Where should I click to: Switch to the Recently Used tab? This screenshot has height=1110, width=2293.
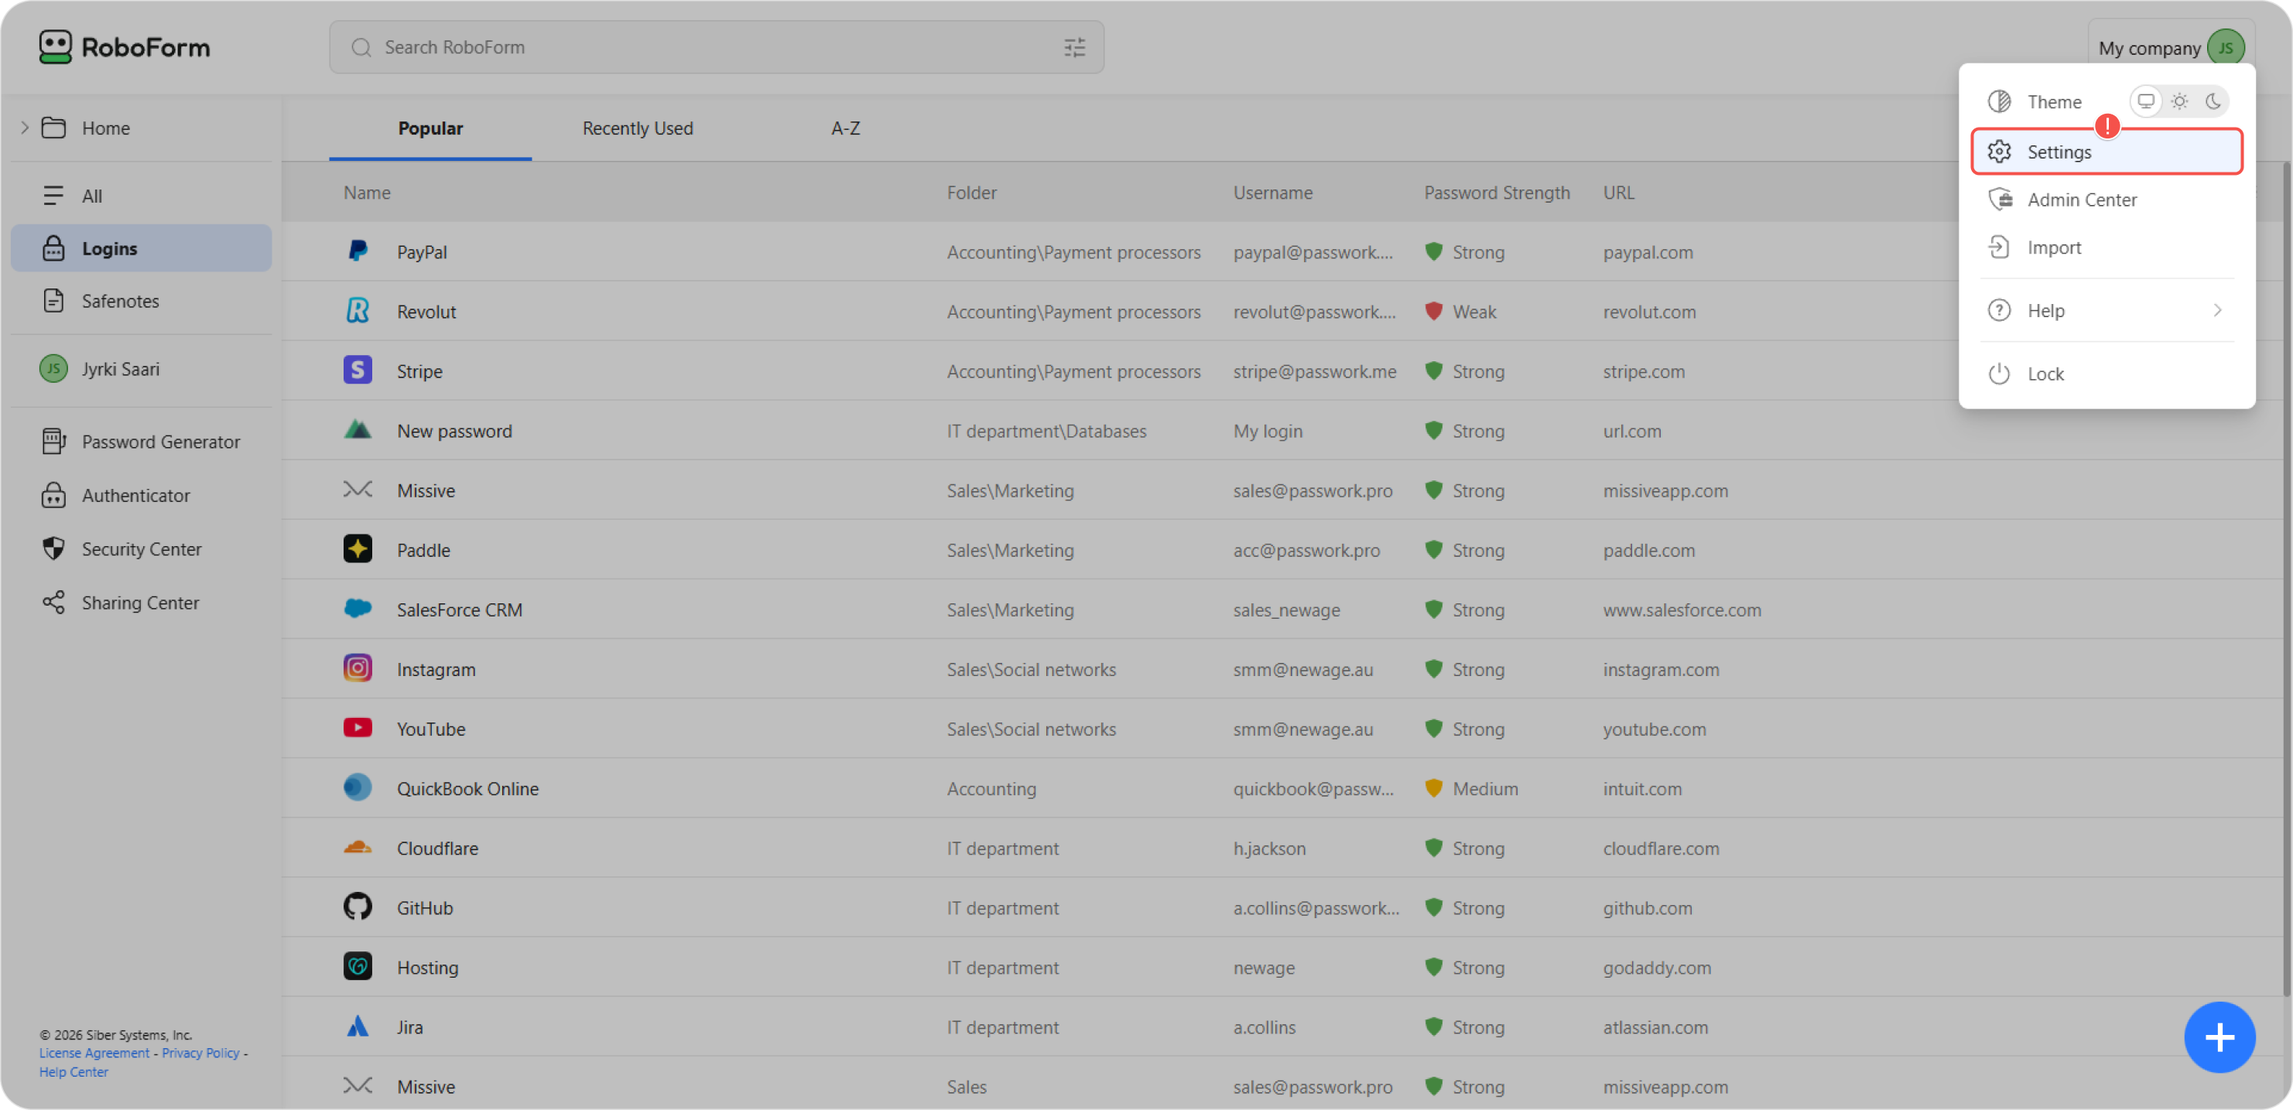[638, 128]
